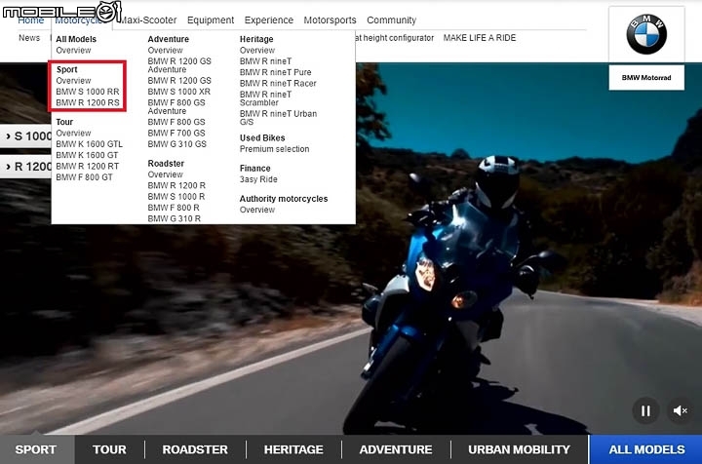Screen dimensions: 702x464
Task: Open the BMW Motorrad label link
Action: (x=646, y=78)
